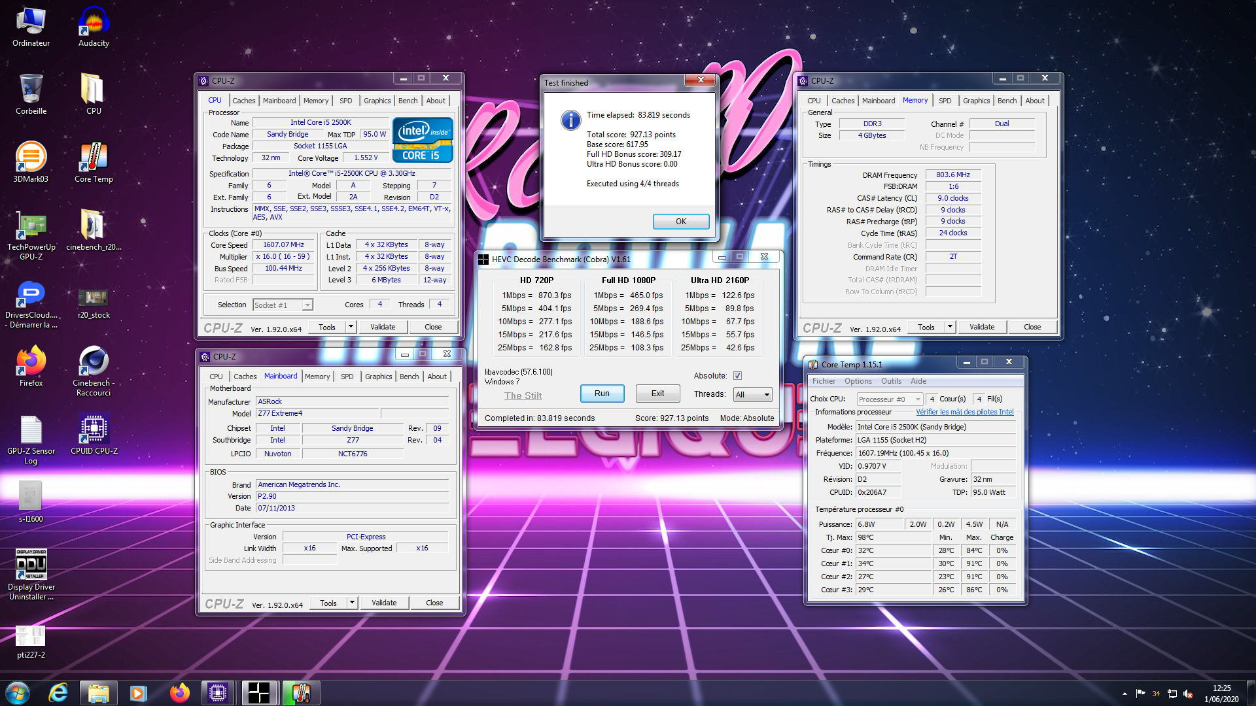Open the About tab in Memory CPU-Z window
Screen dimensions: 1256x706
1034,101
